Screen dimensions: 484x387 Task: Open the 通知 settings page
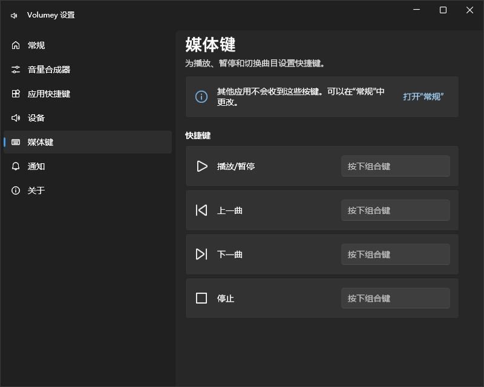pos(88,166)
